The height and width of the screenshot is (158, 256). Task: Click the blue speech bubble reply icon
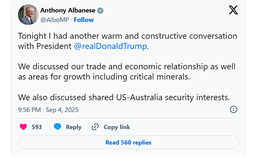point(58,127)
